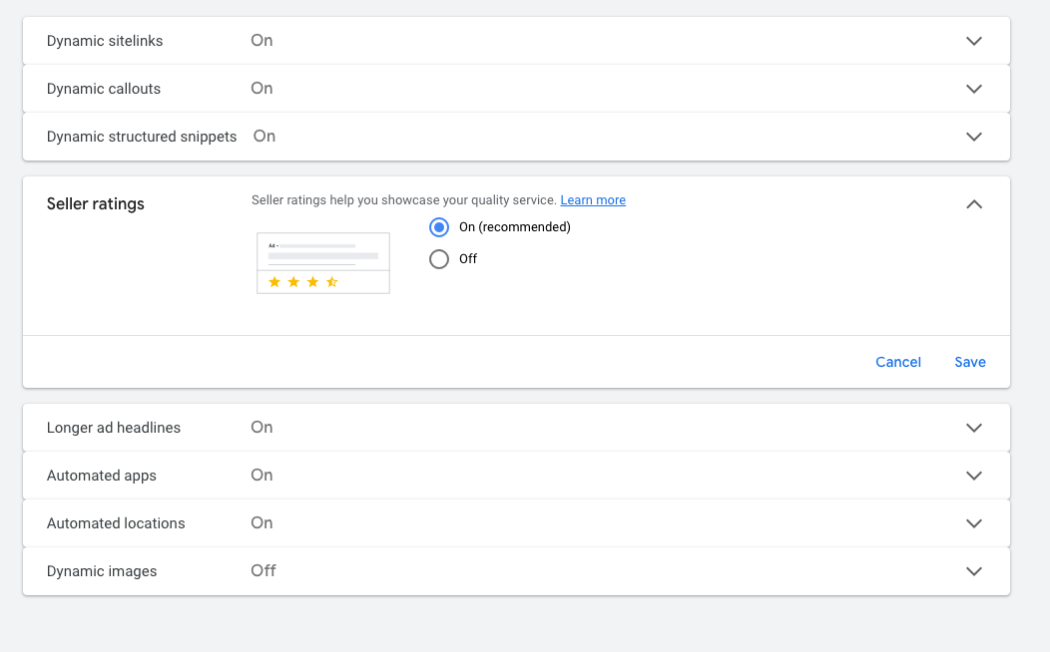Select the On (recommended) radio button
This screenshot has height=652, width=1050.
[x=439, y=227]
